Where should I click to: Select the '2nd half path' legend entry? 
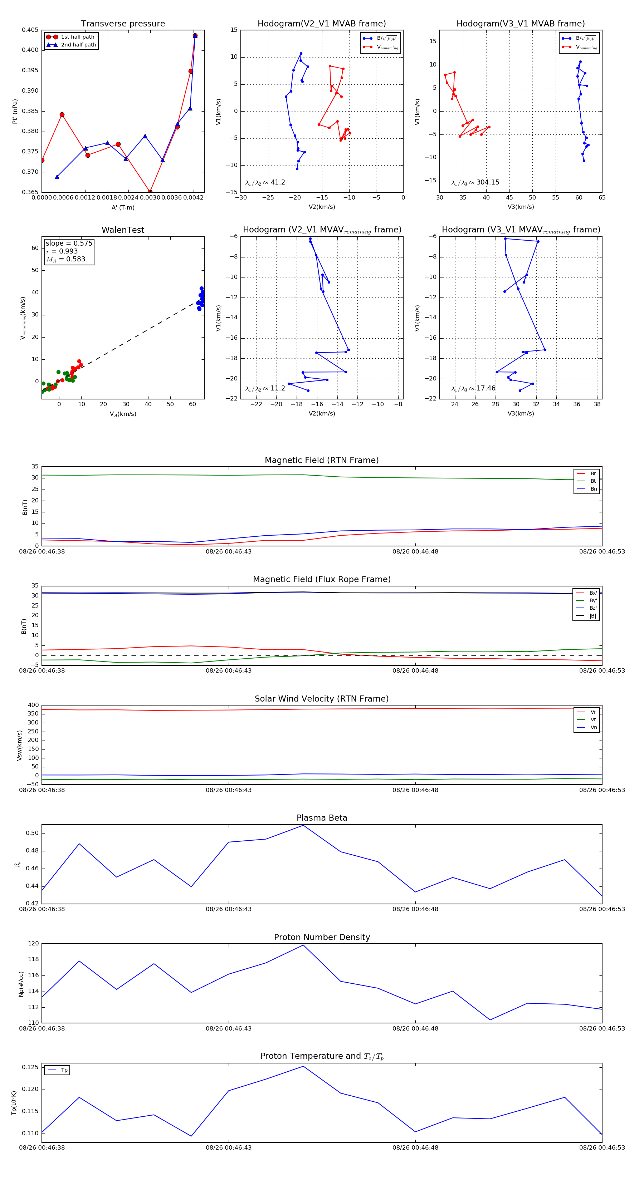pyautogui.click(x=72, y=45)
